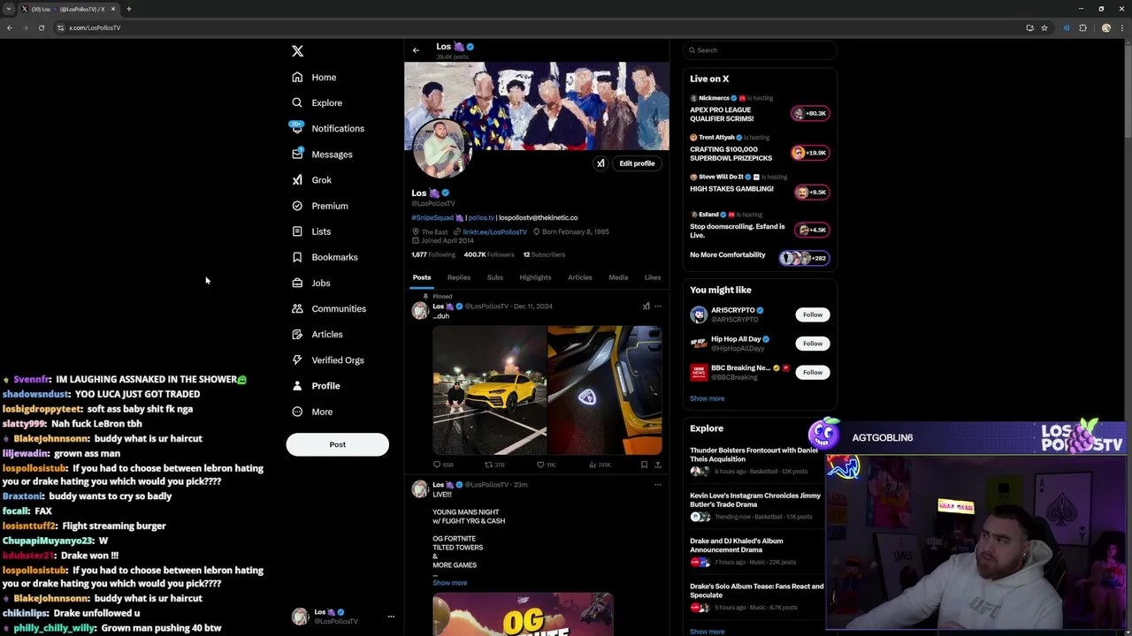Open the profile avatar picture
This screenshot has width=1132, height=636.
(x=441, y=148)
